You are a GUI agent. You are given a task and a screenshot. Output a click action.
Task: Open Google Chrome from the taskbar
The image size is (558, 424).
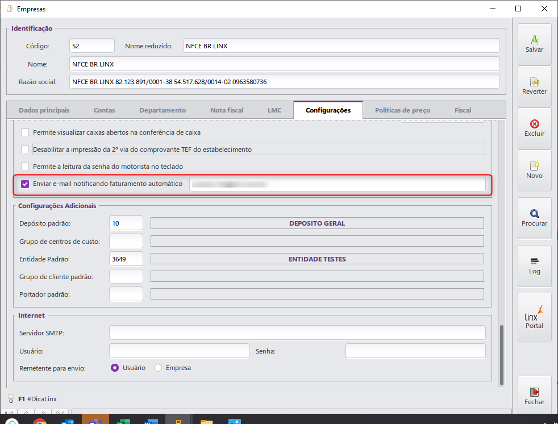click(40, 421)
